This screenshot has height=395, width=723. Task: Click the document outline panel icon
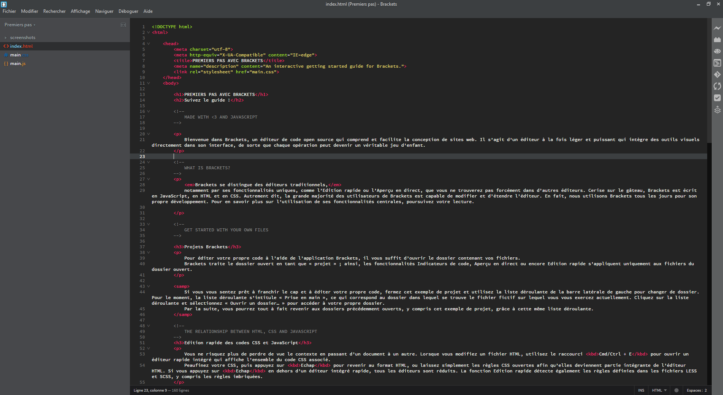click(x=717, y=63)
